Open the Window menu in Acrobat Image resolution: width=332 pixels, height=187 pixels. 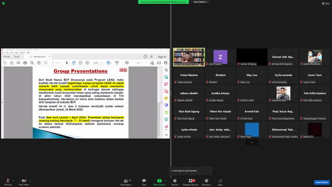click(x=22, y=52)
